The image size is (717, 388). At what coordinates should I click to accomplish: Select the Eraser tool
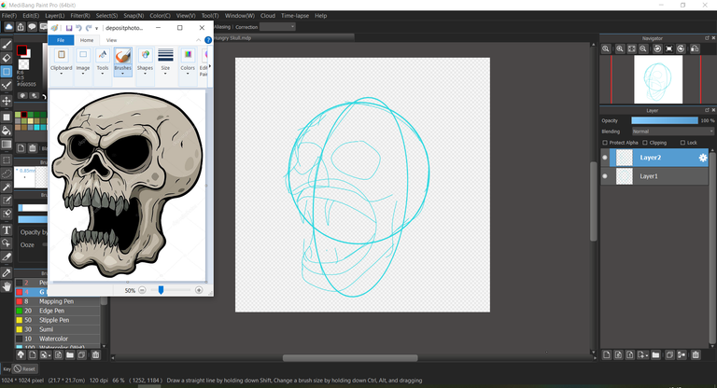point(7,58)
